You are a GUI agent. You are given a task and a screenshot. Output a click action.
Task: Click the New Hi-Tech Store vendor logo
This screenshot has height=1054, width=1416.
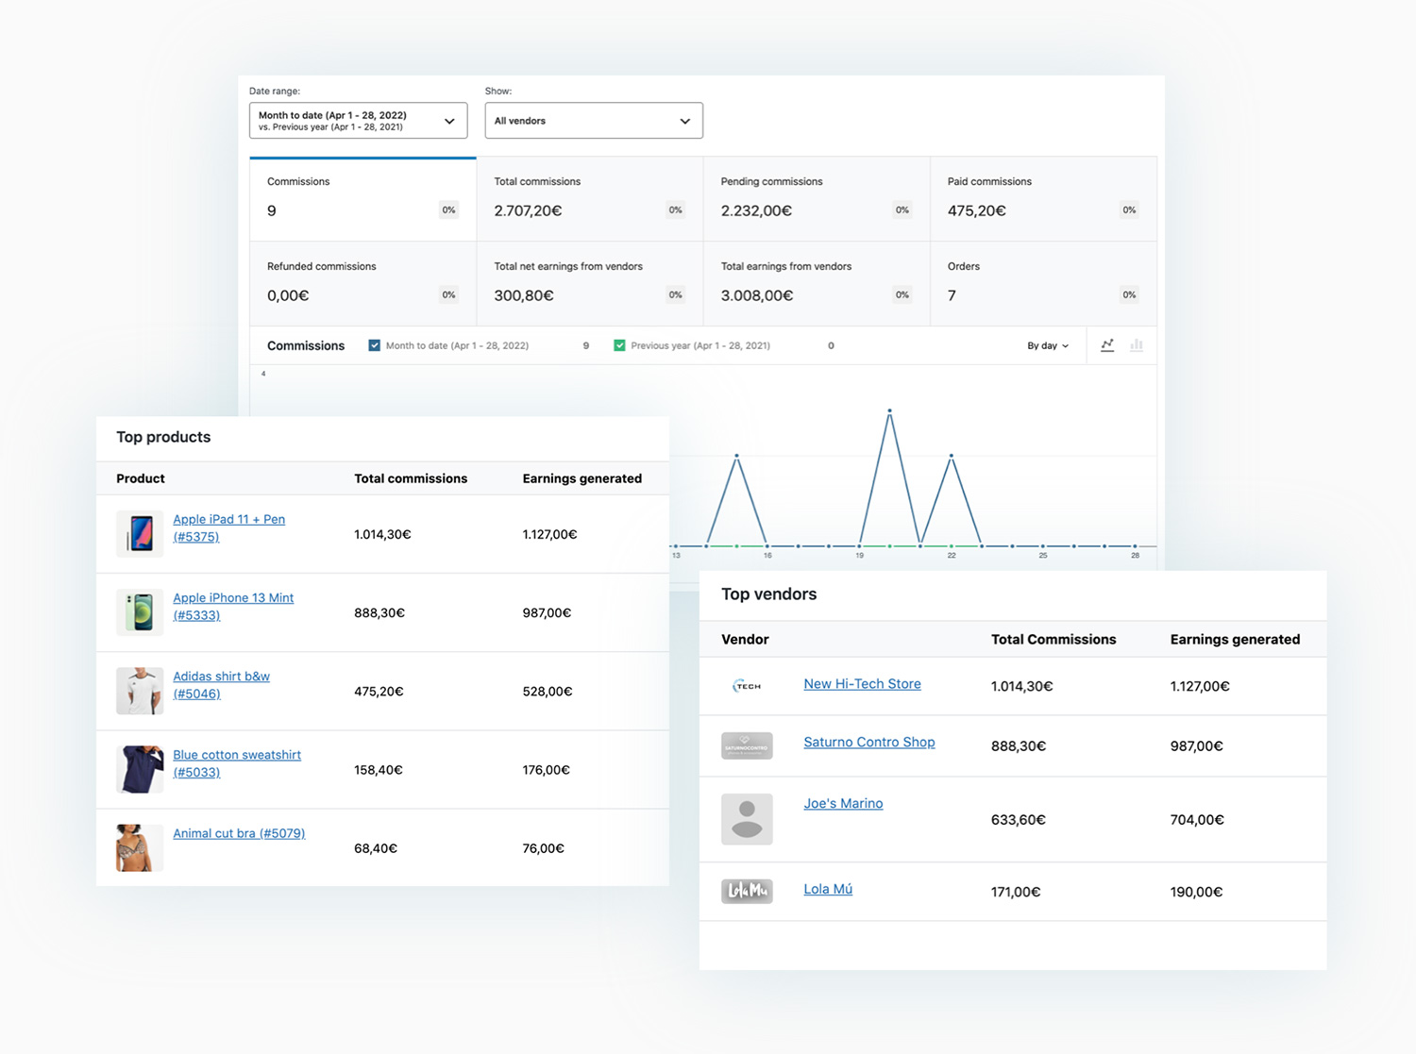(x=747, y=686)
